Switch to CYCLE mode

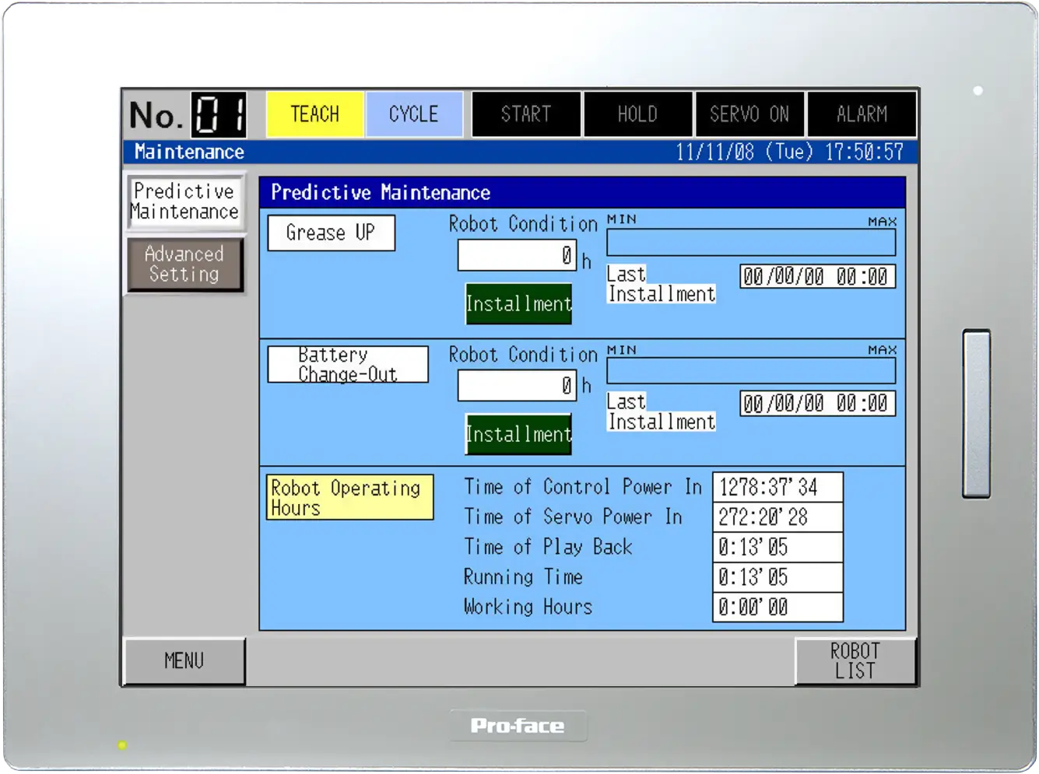[414, 114]
